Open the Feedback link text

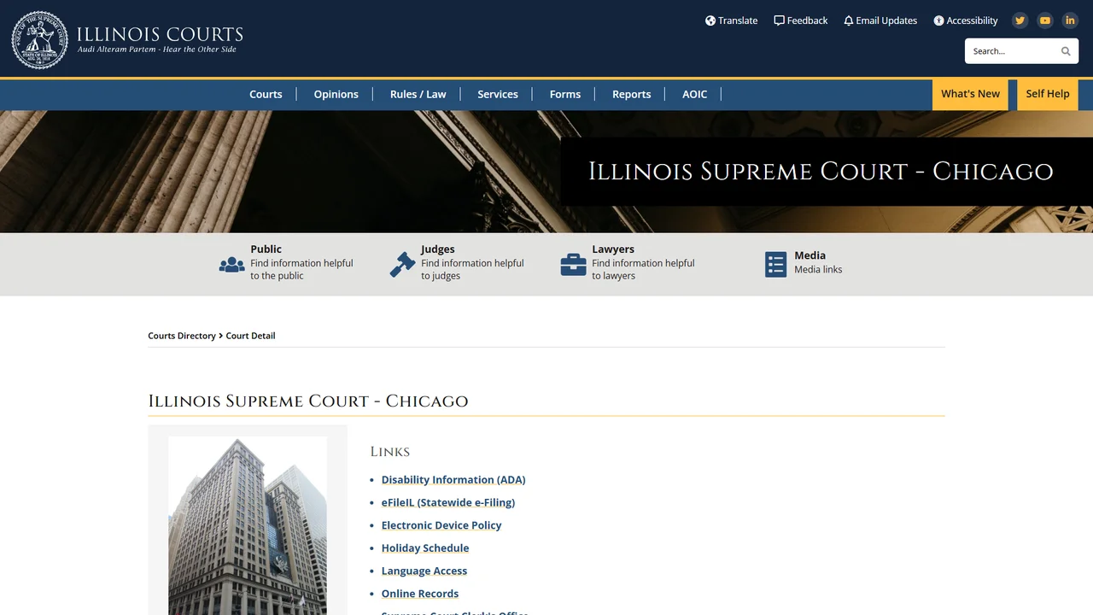coord(807,20)
